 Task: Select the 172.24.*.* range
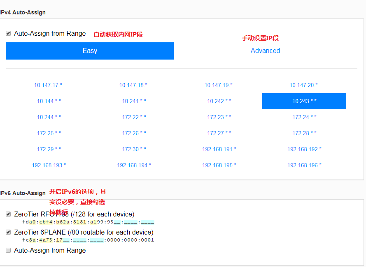click(304, 117)
